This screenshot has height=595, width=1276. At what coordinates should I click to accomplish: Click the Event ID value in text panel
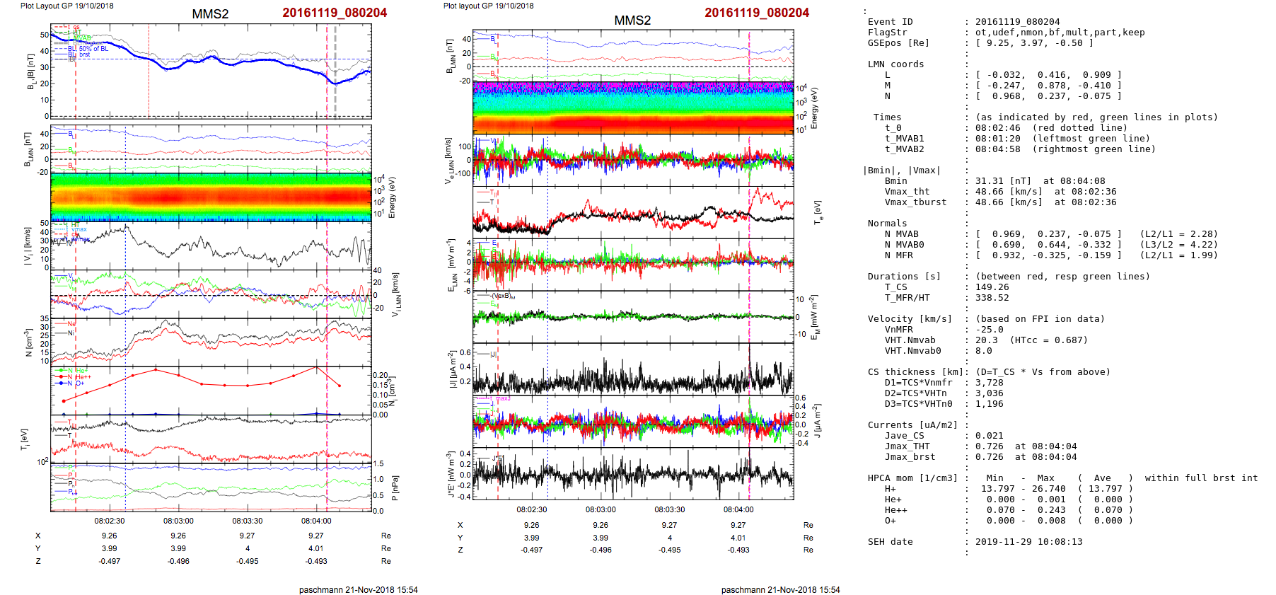point(1007,22)
